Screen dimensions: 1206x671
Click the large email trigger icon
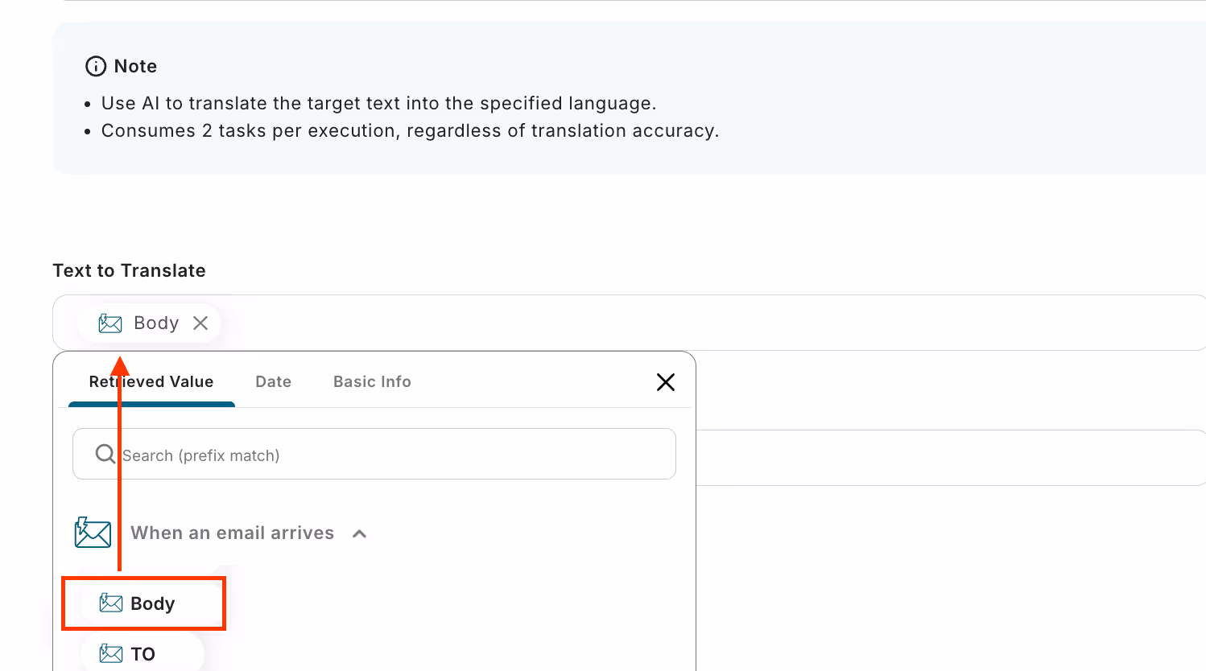coord(93,533)
